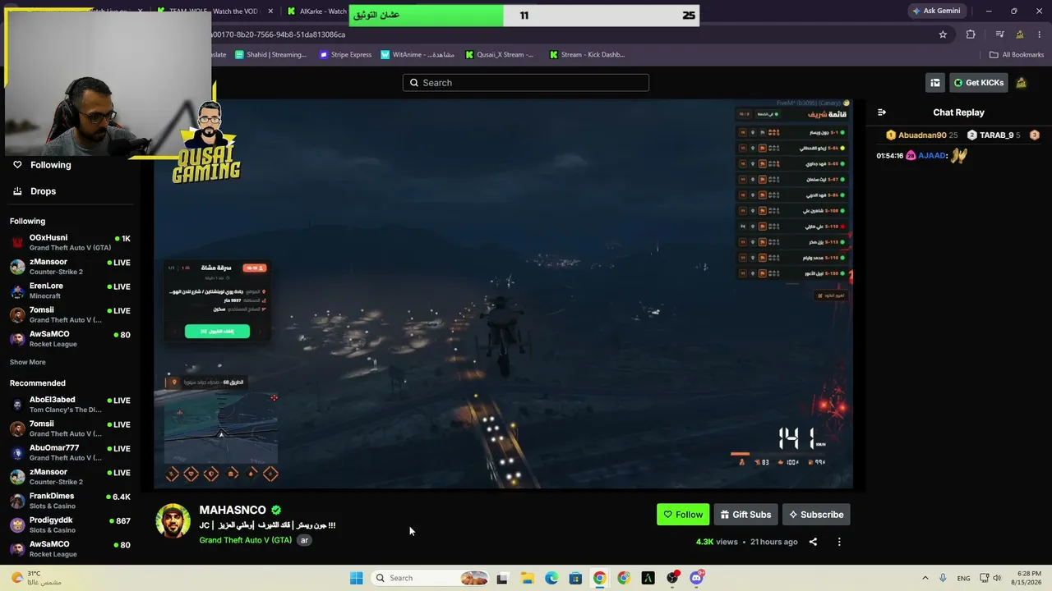This screenshot has width=1052, height=591.
Task: Open AboEl3abed's channel avatar
Action: tap(17, 405)
